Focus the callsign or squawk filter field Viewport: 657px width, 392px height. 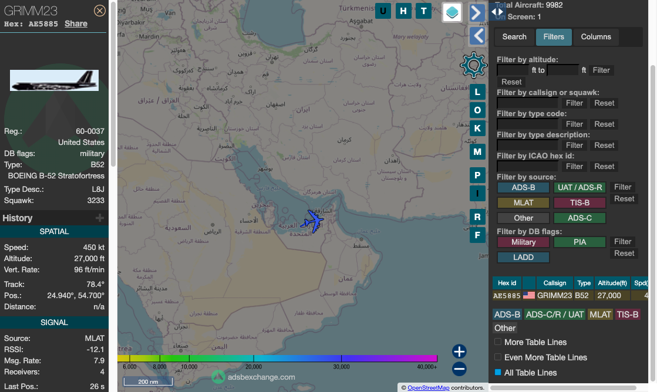527,103
